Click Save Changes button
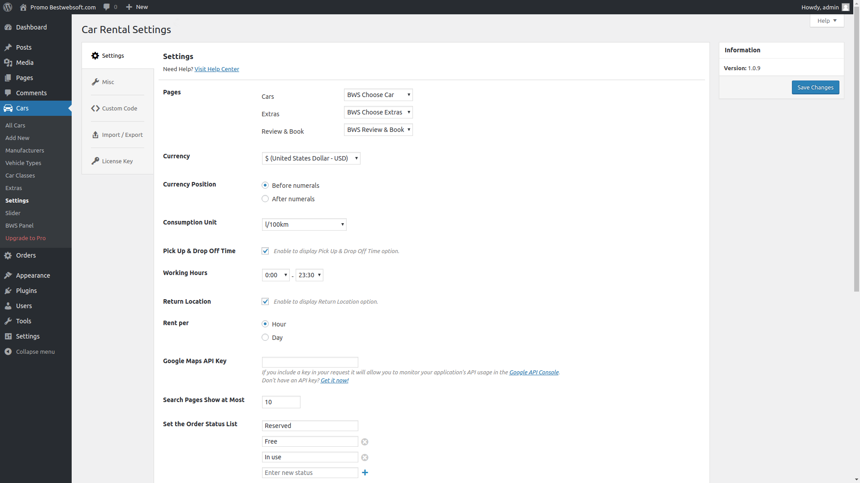The width and height of the screenshot is (860, 483). 815,87
